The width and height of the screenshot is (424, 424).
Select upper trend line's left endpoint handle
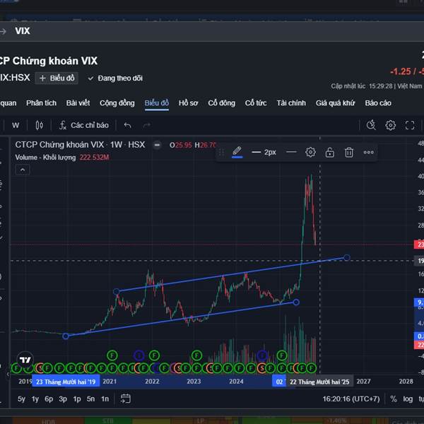point(117,291)
